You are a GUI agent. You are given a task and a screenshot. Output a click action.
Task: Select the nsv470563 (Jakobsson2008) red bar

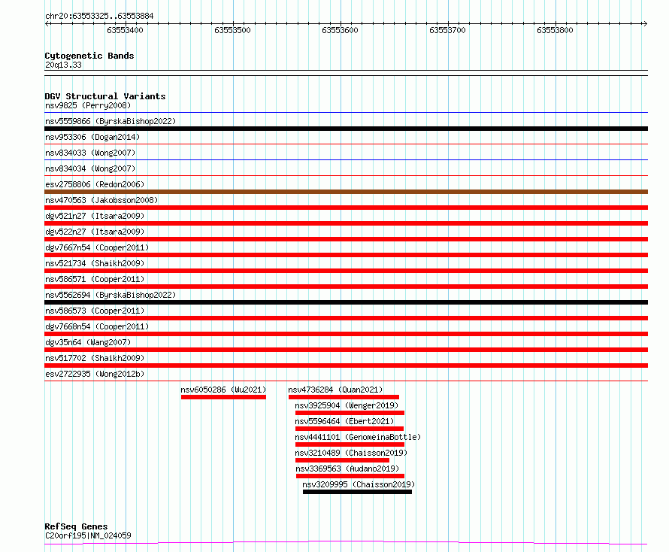coord(346,208)
